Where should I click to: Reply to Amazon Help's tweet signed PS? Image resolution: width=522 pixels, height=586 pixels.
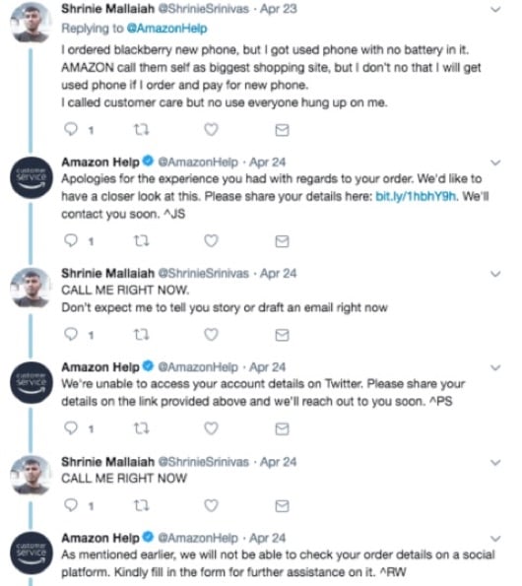(x=71, y=427)
